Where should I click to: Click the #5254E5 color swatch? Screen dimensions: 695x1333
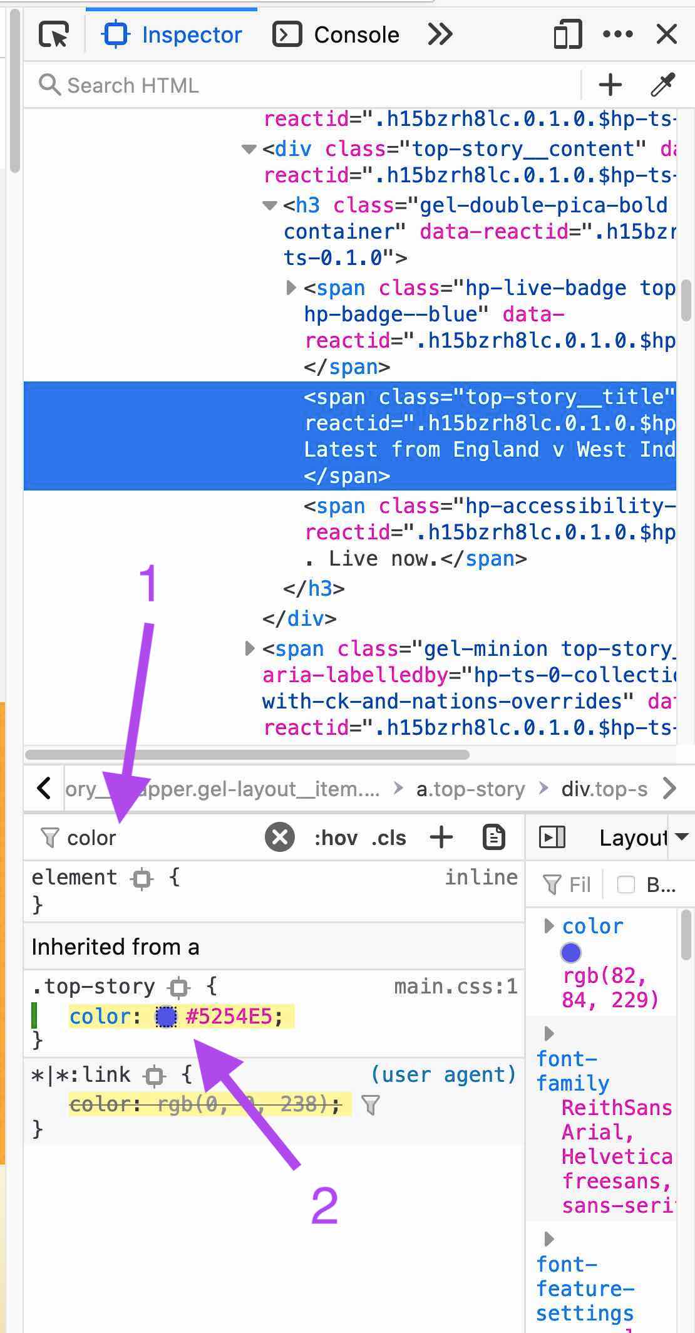(x=167, y=1015)
